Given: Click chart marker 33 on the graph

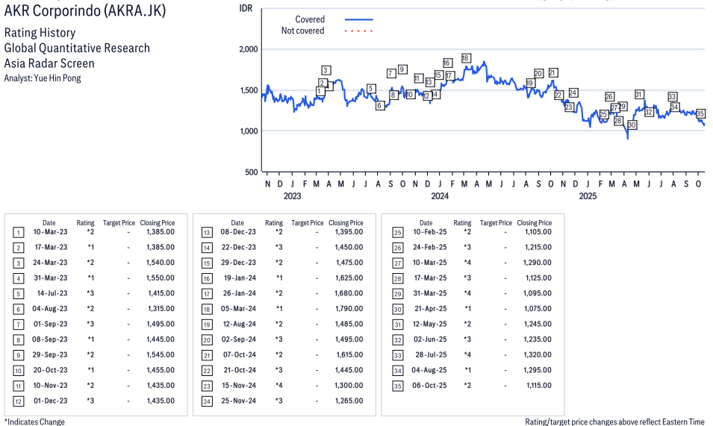Looking at the screenshot, I should point(672,97).
